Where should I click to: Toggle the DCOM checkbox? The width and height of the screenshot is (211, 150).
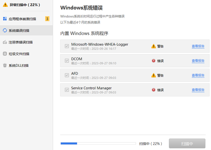coord(67,61)
